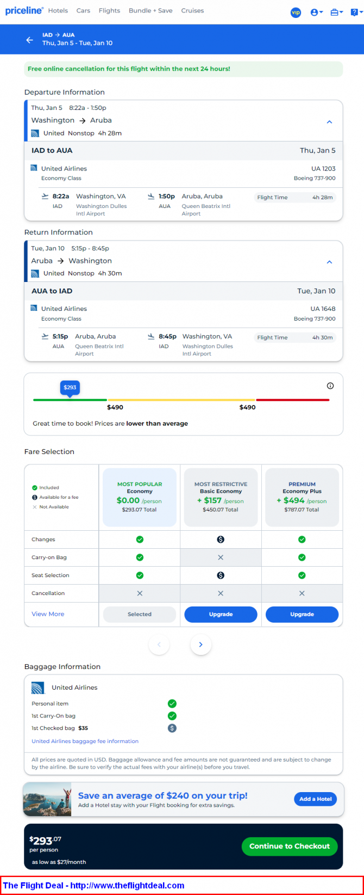Click the Economy Carry-on Bag checkmark
This screenshot has width=364, height=895.
[140, 557]
